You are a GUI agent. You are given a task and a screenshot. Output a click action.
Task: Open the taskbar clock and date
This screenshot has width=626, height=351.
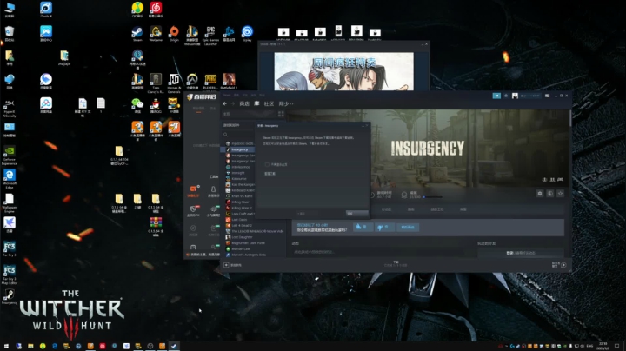coord(603,346)
